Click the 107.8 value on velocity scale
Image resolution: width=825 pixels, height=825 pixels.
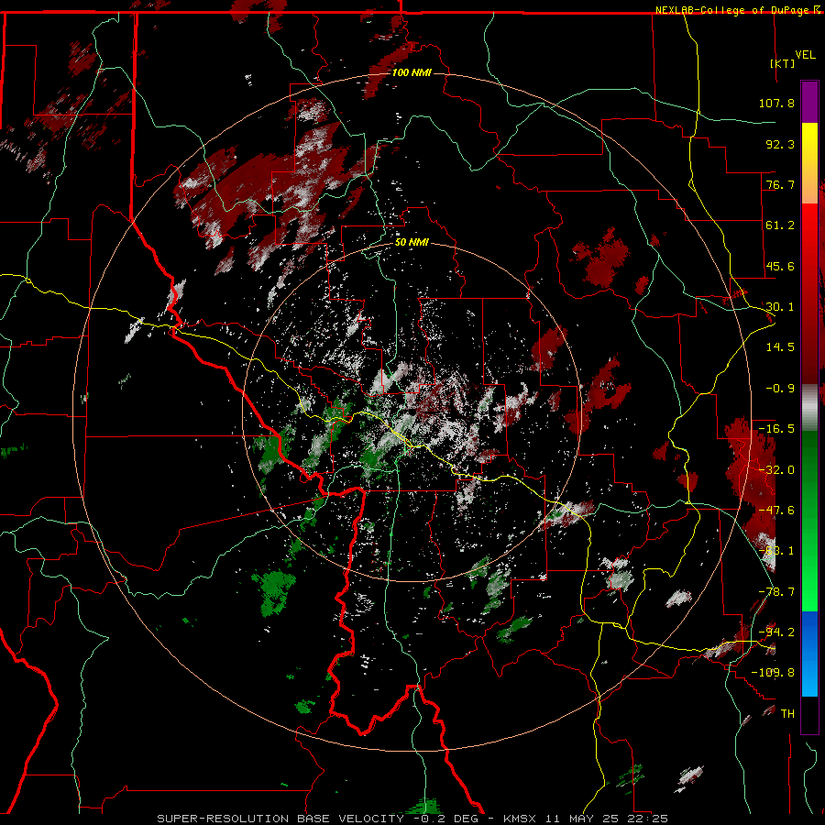tap(776, 103)
